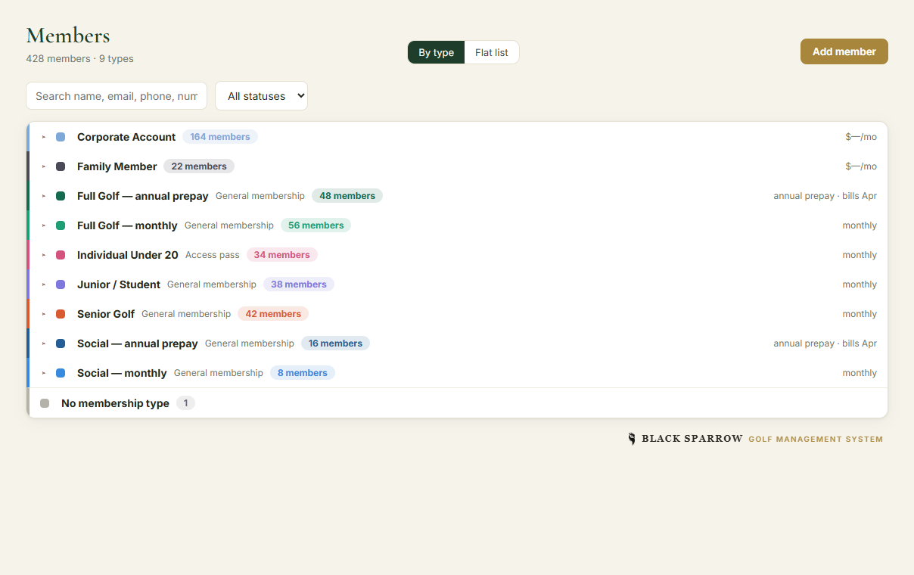Click General membership label on Junior / Student
914x575 pixels.
click(212, 284)
